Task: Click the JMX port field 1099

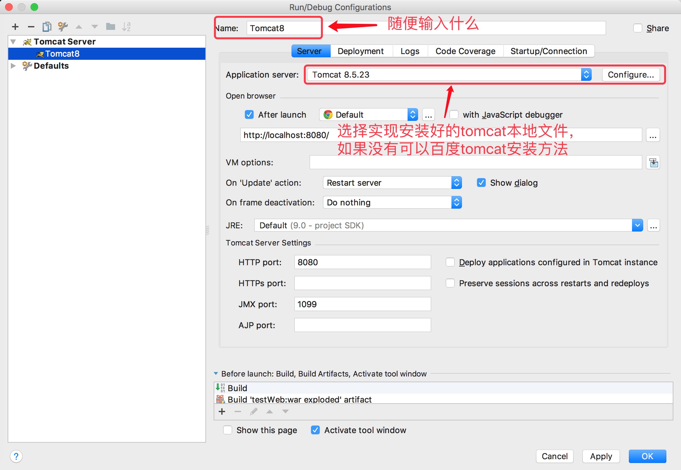Action: (x=362, y=304)
